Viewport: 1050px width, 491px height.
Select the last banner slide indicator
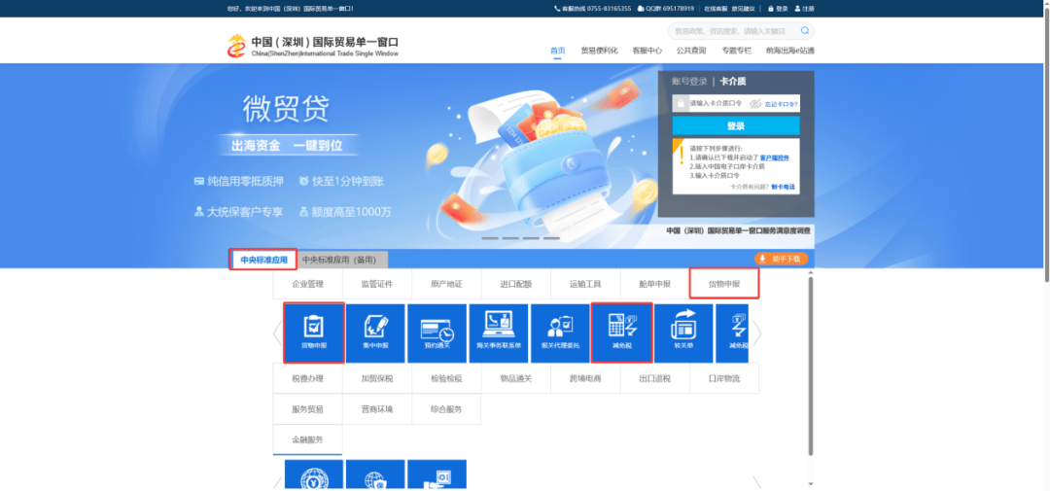pos(551,238)
